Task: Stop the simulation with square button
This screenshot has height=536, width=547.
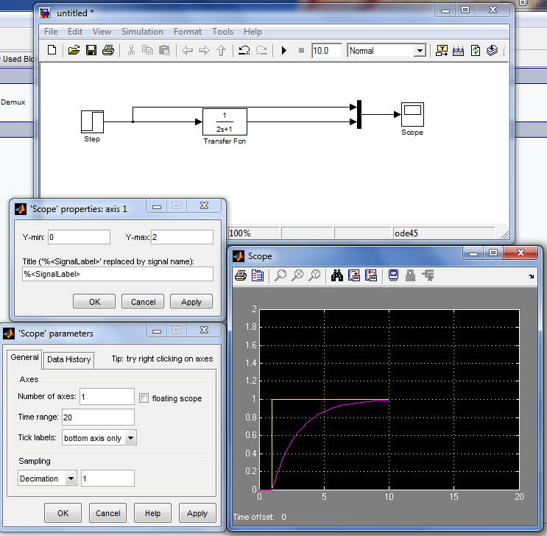Action: pos(301,51)
